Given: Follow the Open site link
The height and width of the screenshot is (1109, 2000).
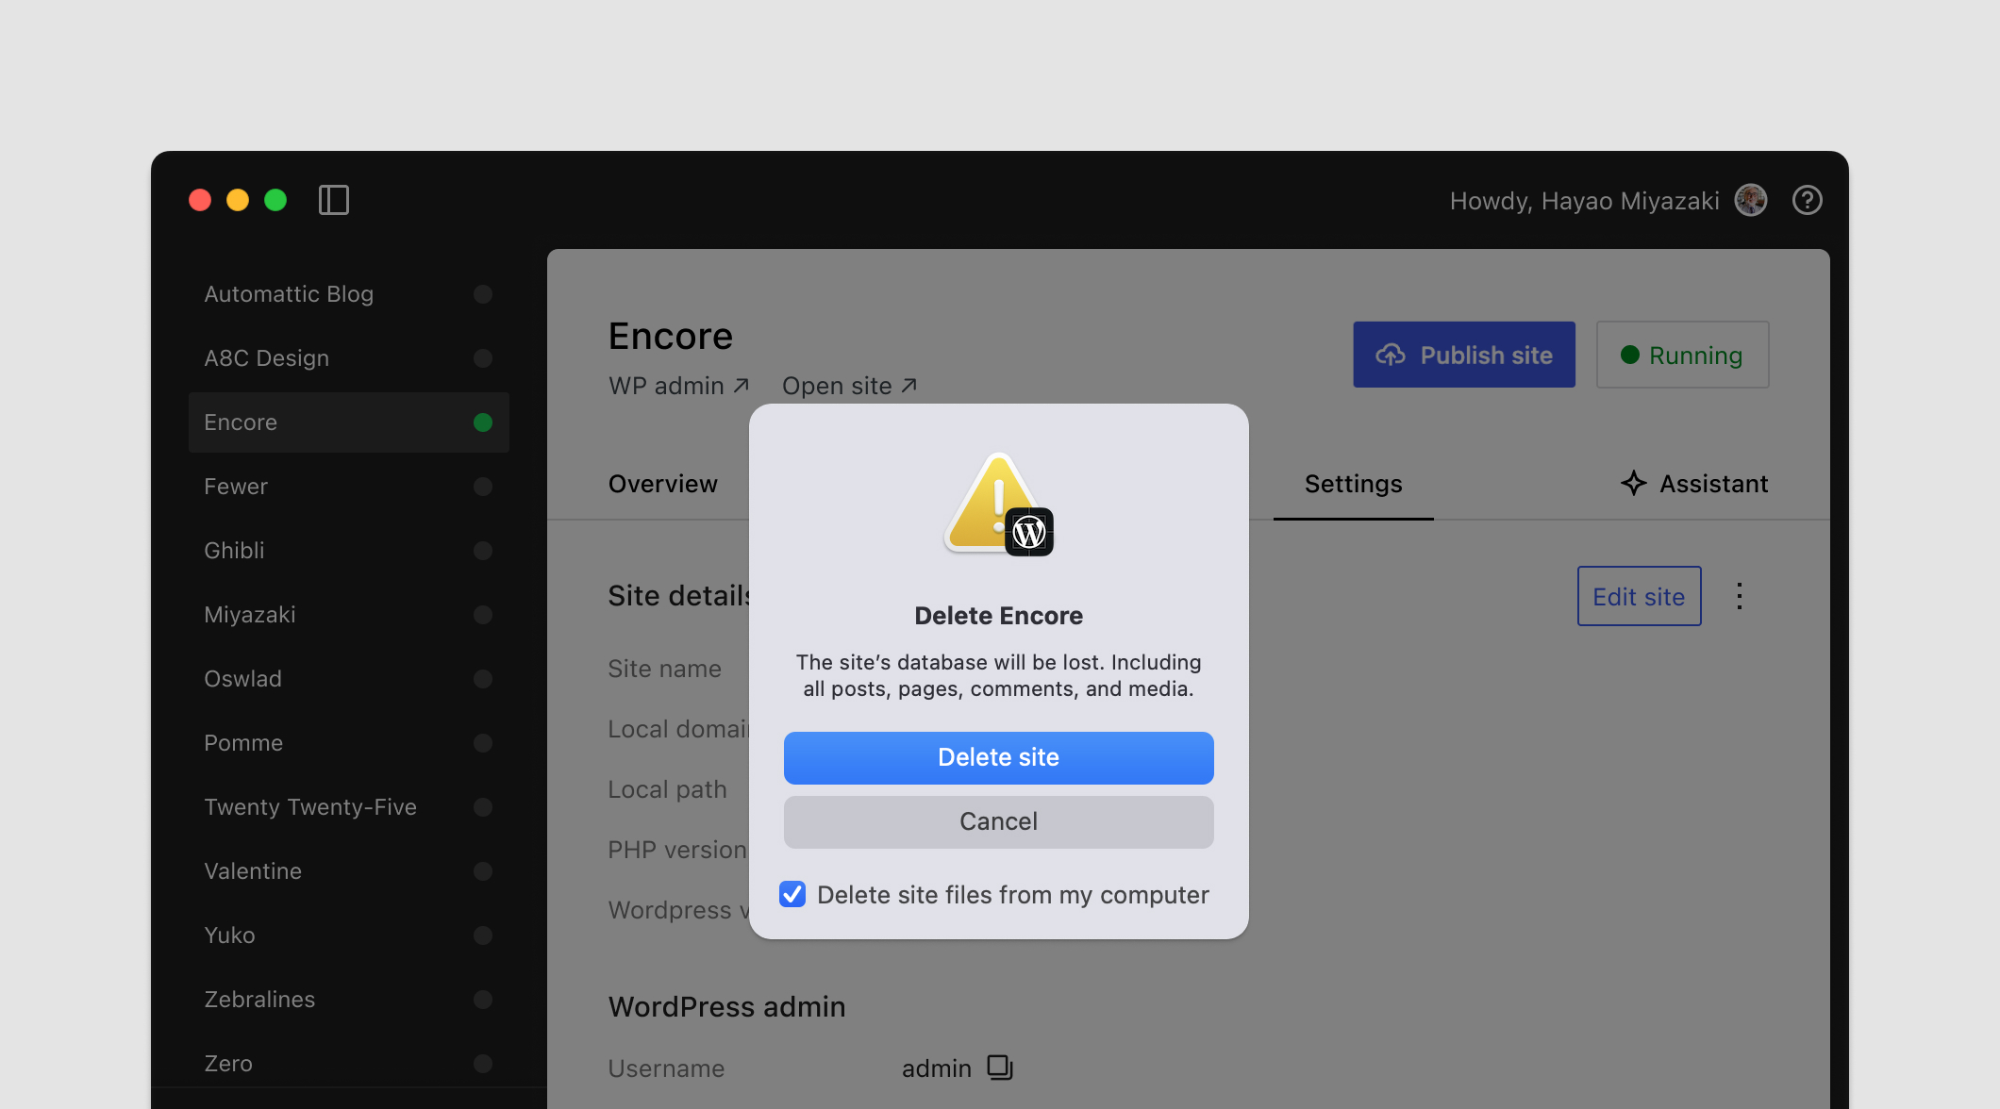Looking at the screenshot, I should coord(849,386).
